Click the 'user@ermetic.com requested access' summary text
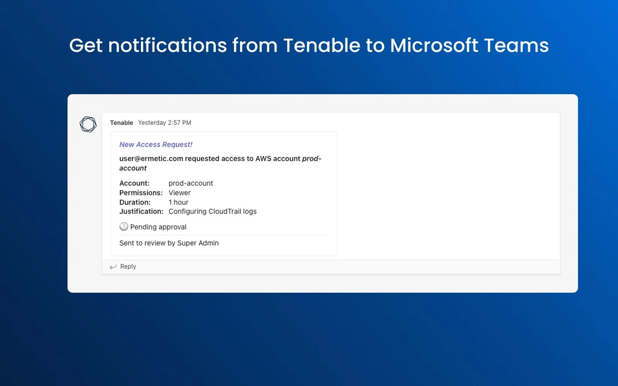Viewport: 618px width, 386px height. coord(220,163)
